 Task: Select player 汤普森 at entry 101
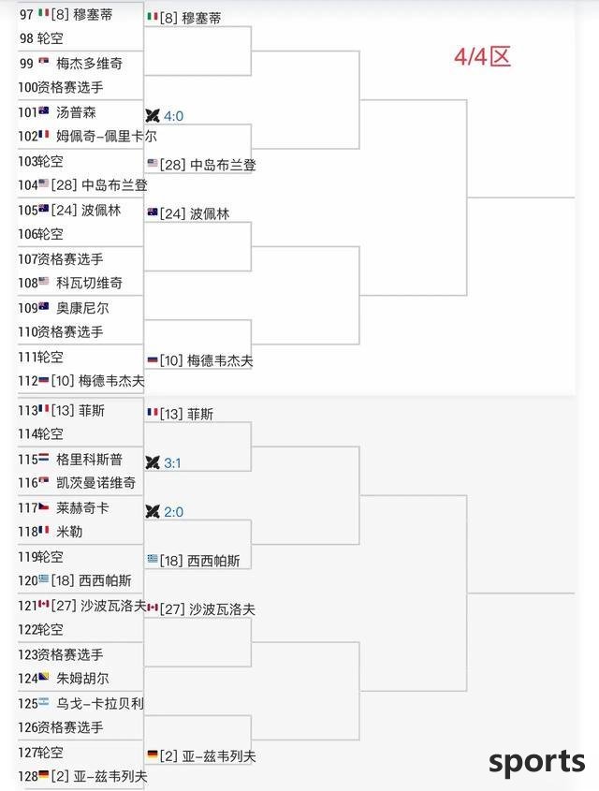tap(76, 112)
